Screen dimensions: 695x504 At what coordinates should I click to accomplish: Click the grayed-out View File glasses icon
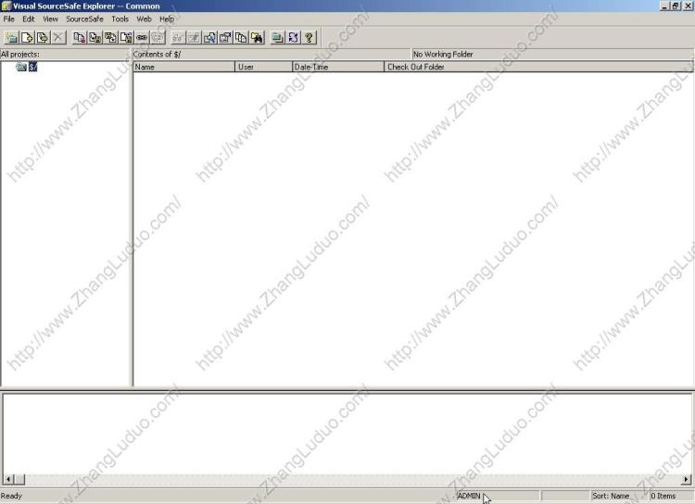(x=178, y=38)
